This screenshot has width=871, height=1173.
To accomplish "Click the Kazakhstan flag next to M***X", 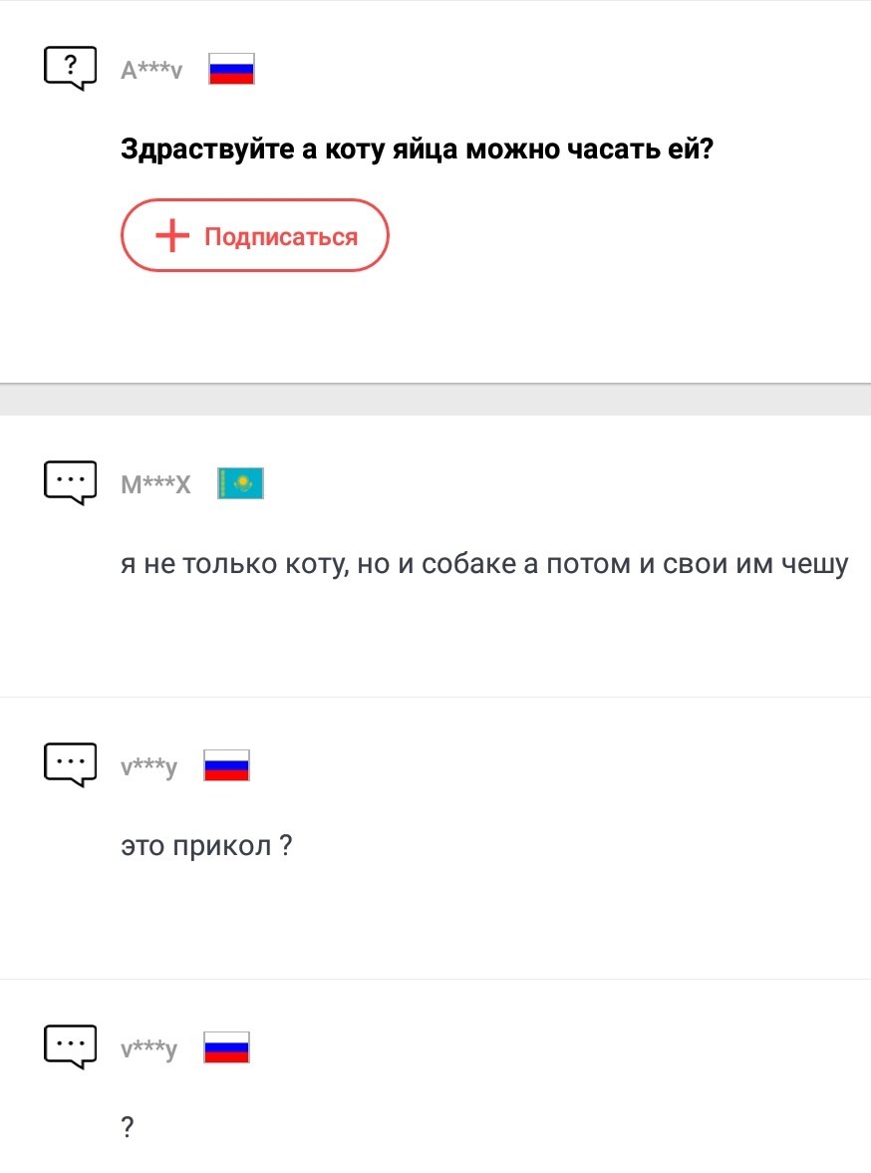I will pyautogui.click(x=240, y=484).
